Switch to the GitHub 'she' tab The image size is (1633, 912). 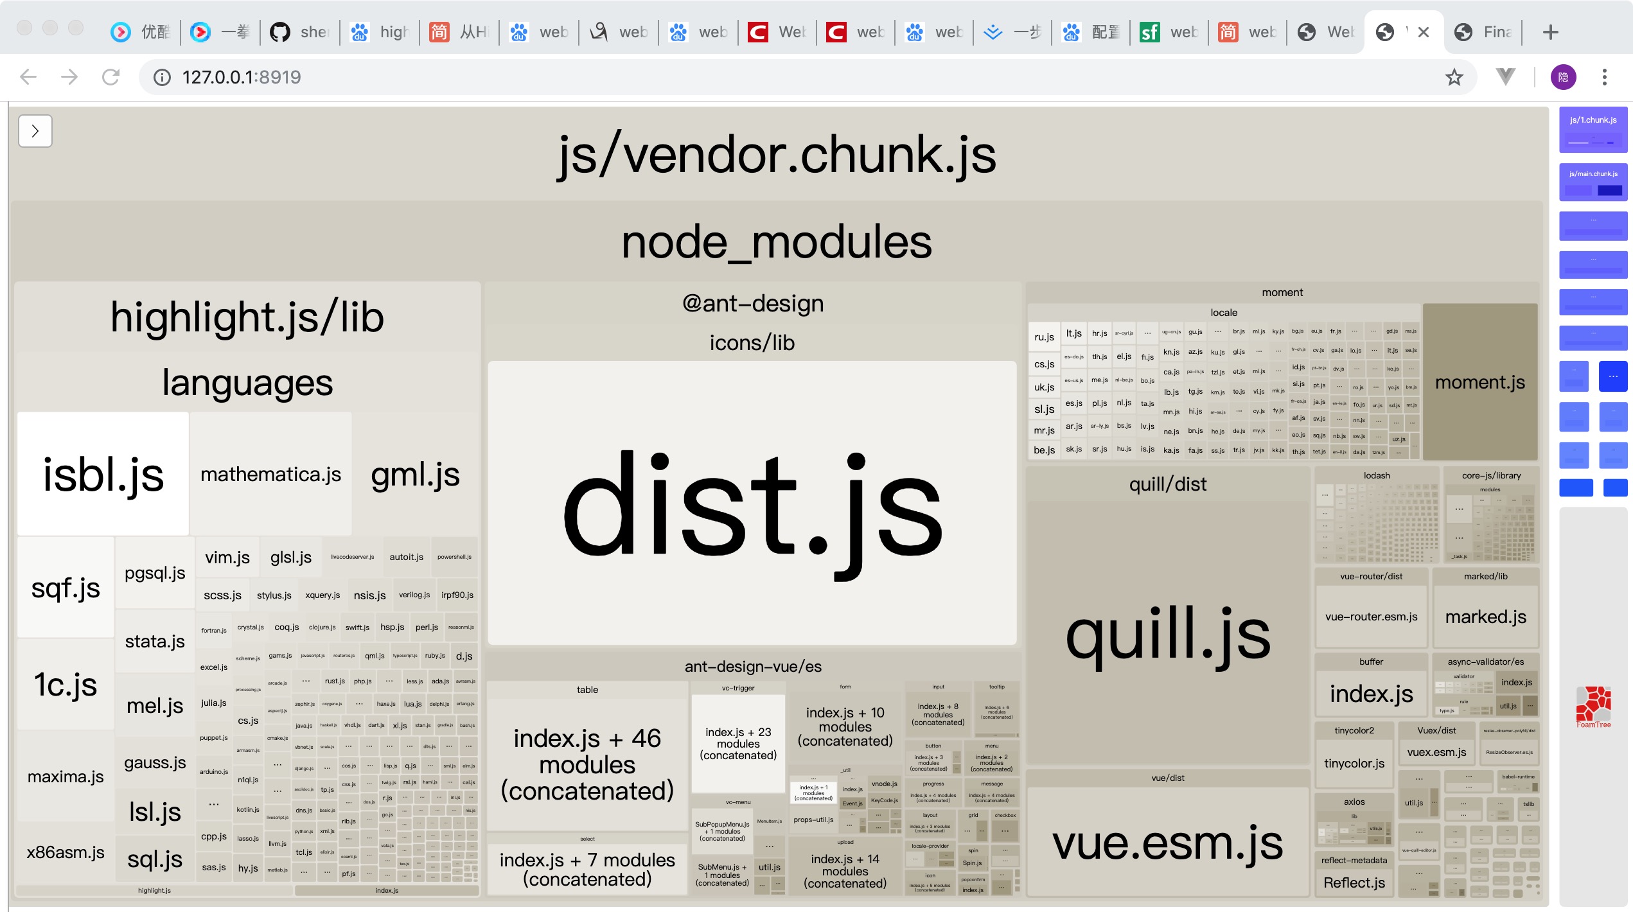(301, 32)
